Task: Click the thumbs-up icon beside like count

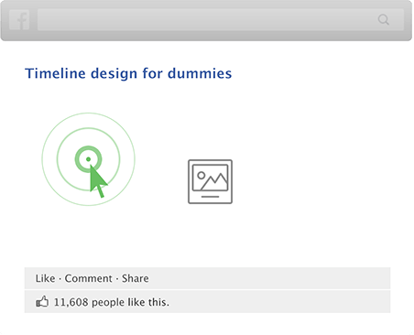Action: tap(42, 301)
